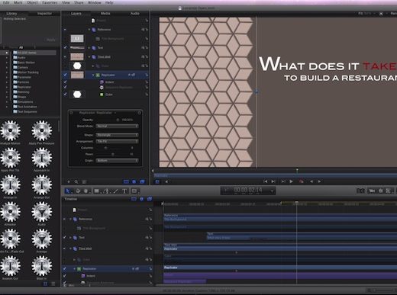Switch to the Media tab
This screenshot has height=295, width=397.
tap(105, 14)
